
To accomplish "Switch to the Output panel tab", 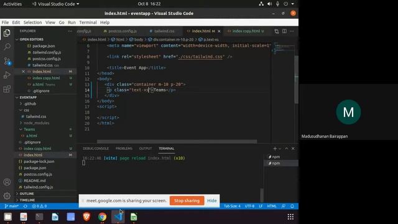I will click(x=146, y=148).
